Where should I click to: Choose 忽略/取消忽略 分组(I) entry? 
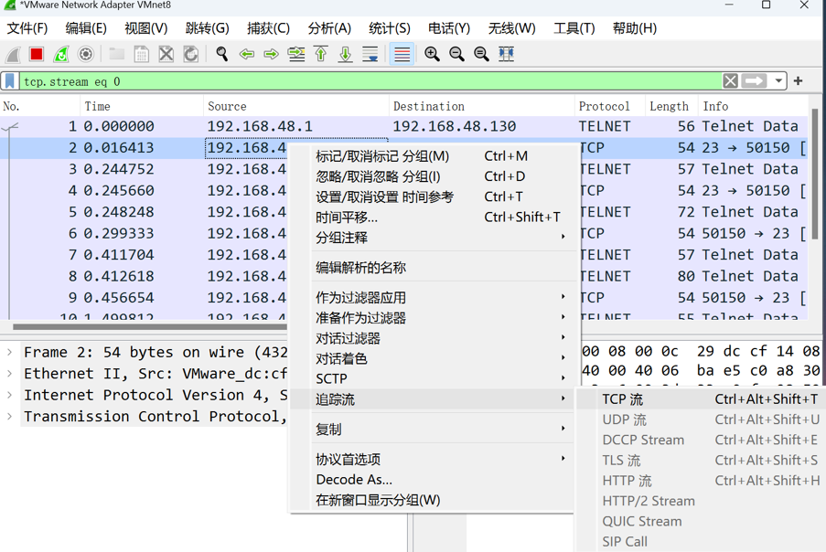[x=432, y=176]
